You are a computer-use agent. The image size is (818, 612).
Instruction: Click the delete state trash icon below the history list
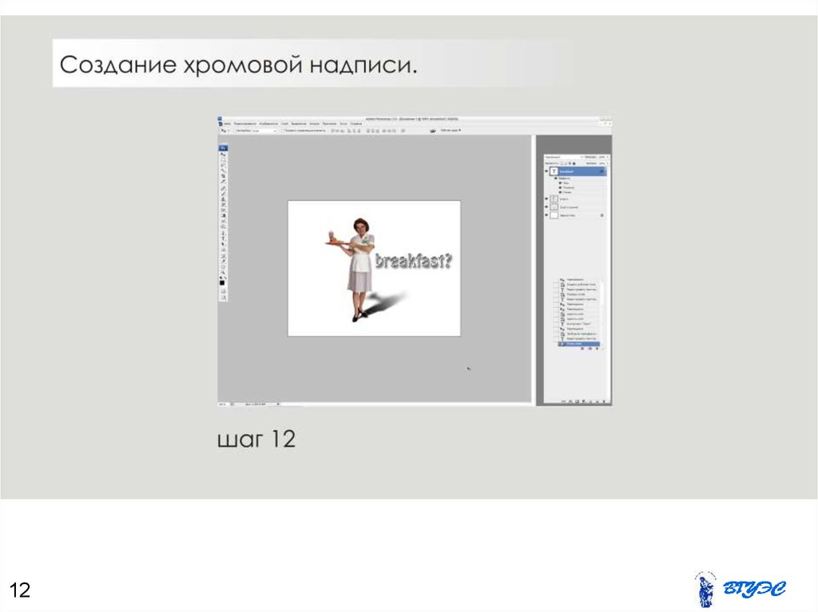(598, 349)
